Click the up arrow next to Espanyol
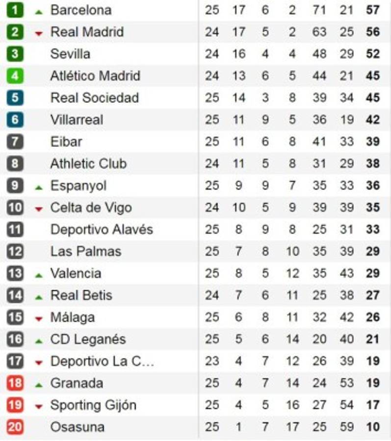Viewport: 391px width, 441px height. tap(39, 188)
